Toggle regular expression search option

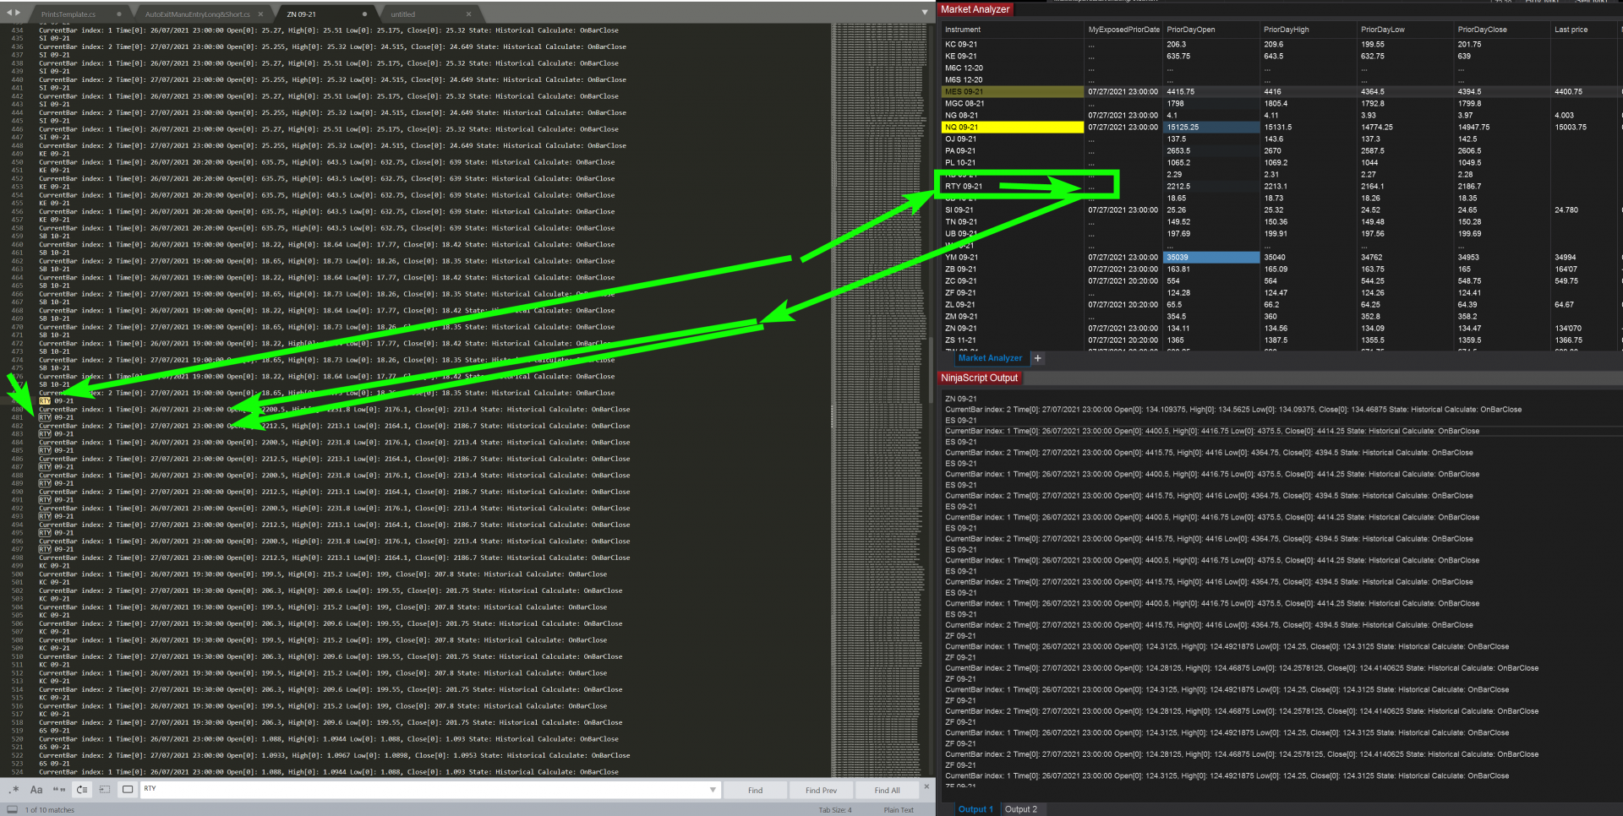tap(14, 790)
